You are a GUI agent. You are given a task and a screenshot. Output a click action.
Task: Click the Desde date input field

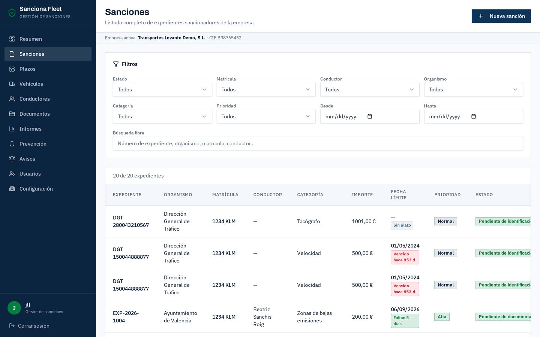370,116
